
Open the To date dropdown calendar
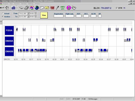point(28,17)
